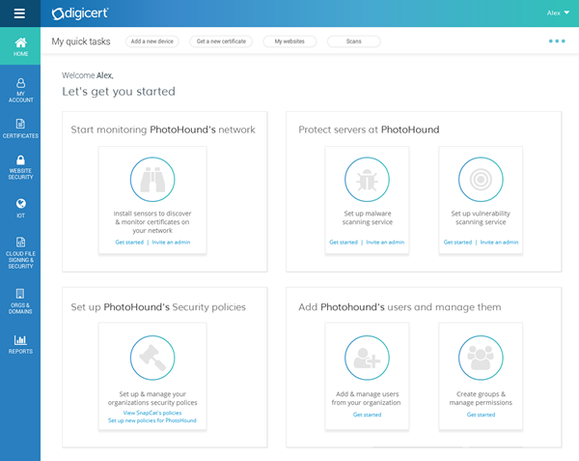Click the Get a new certificate button
Viewport: 579px width, 461px height.
click(222, 42)
